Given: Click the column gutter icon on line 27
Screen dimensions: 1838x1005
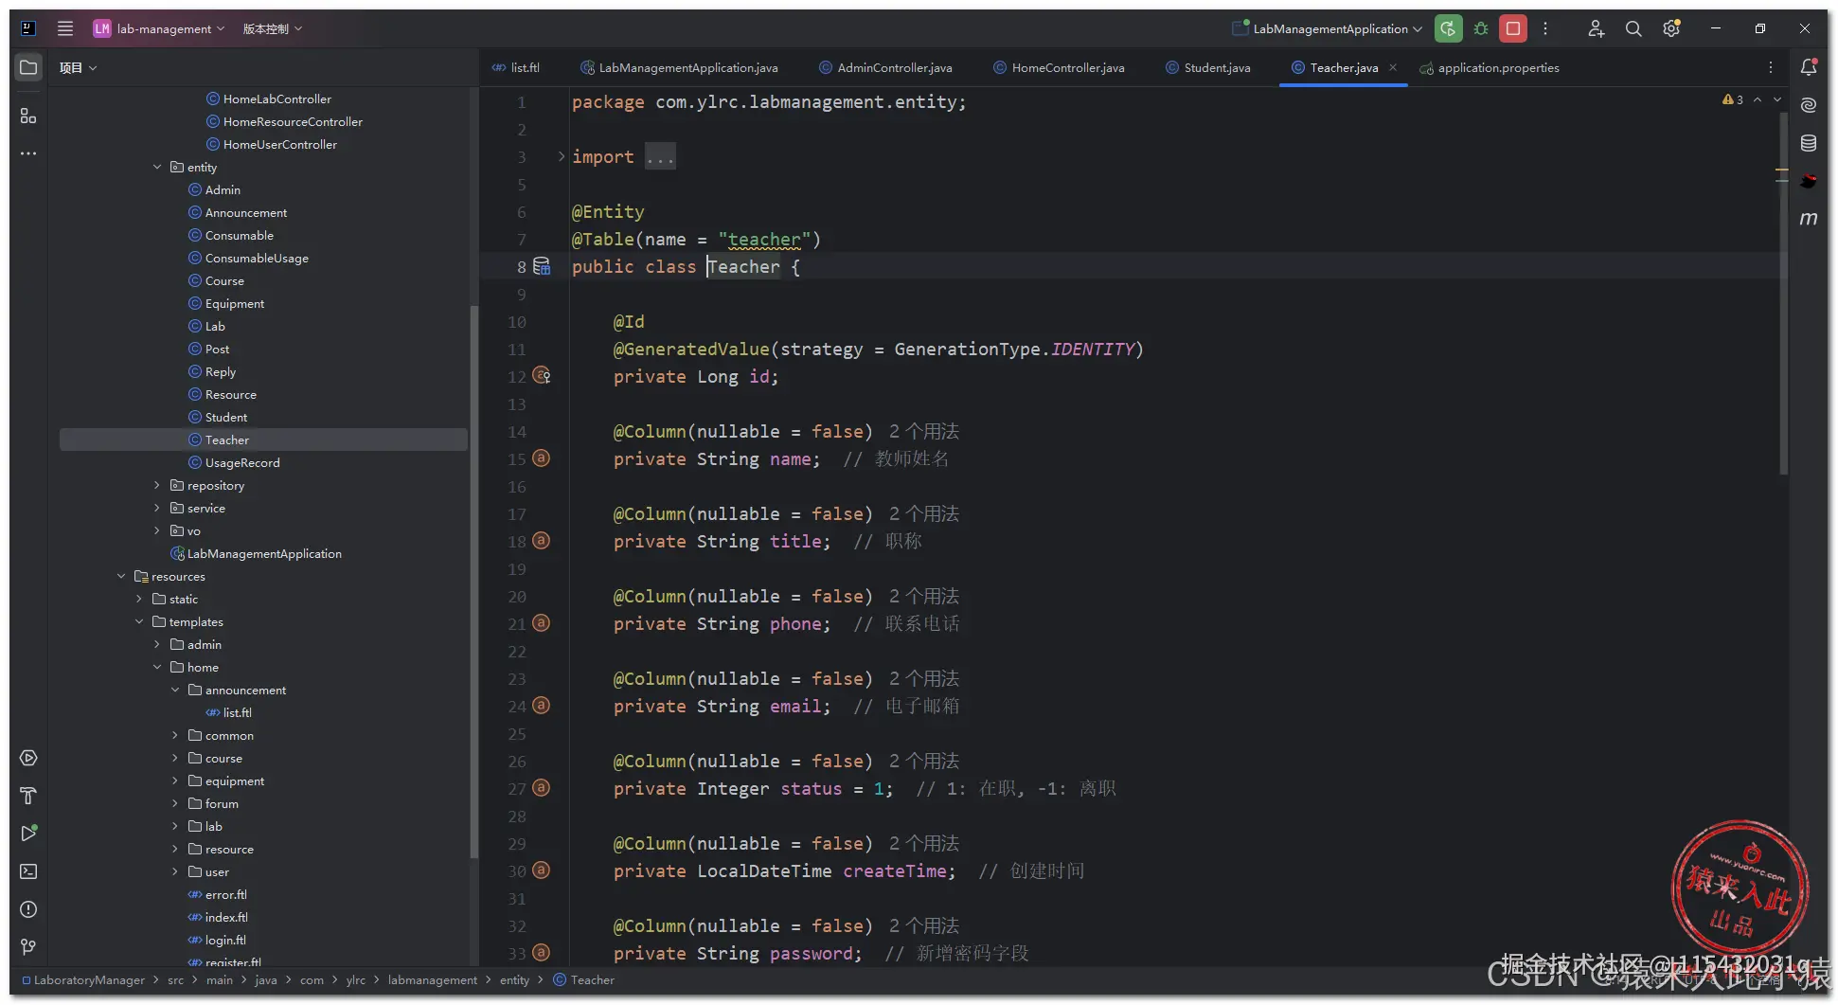Looking at the screenshot, I should (541, 788).
